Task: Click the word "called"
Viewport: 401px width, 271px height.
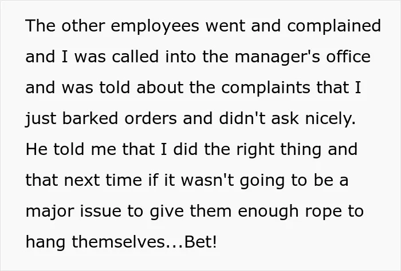Action: point(135,56)
